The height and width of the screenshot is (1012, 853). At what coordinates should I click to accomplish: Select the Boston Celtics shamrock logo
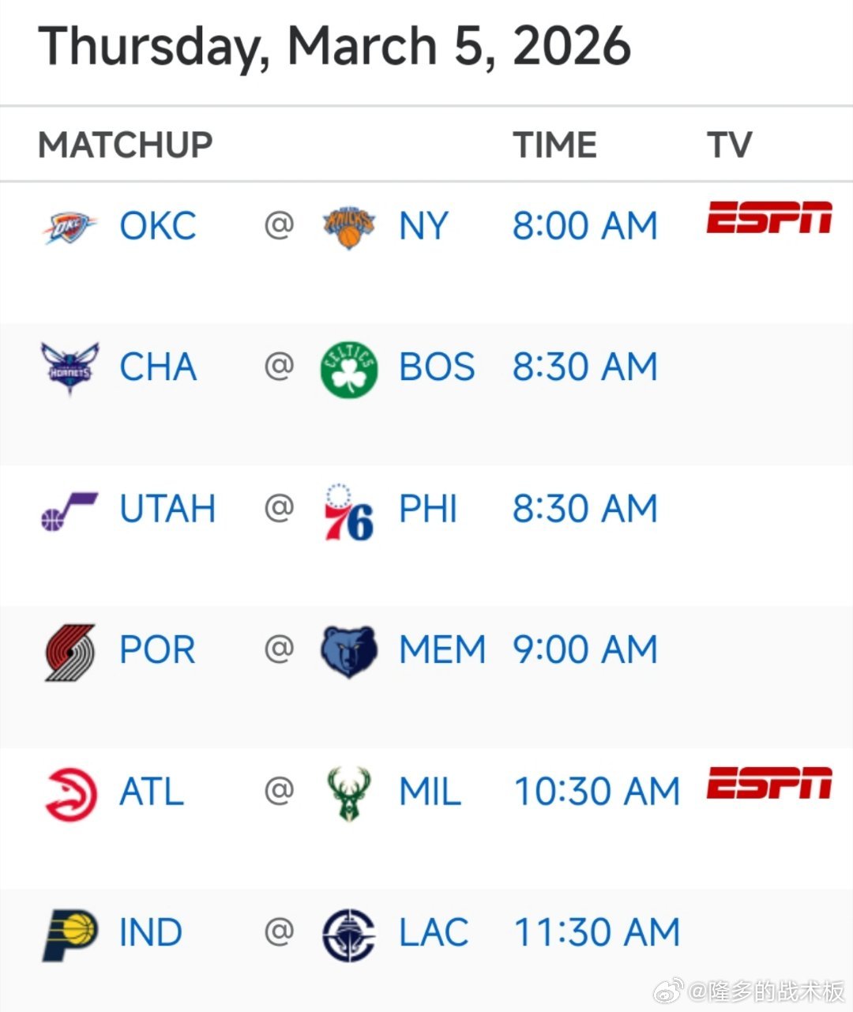pyautogui.click(x=349, y=369)
